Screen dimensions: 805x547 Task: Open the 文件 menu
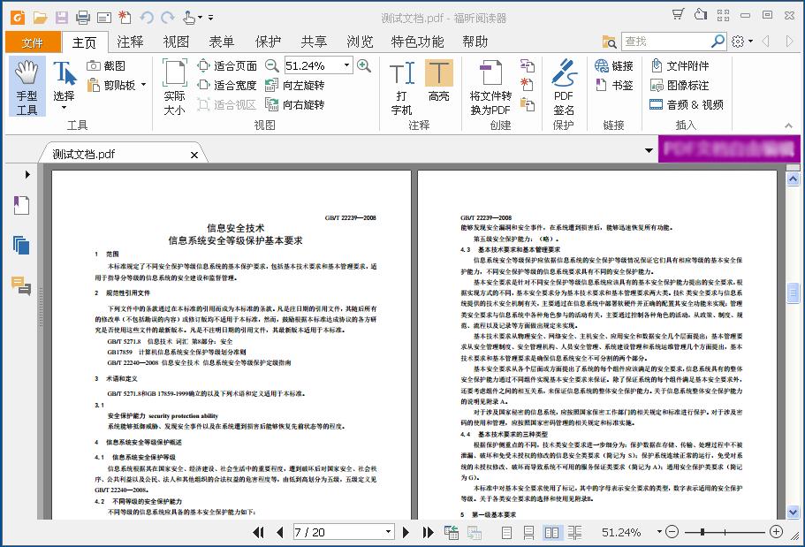tap(32, 41)
